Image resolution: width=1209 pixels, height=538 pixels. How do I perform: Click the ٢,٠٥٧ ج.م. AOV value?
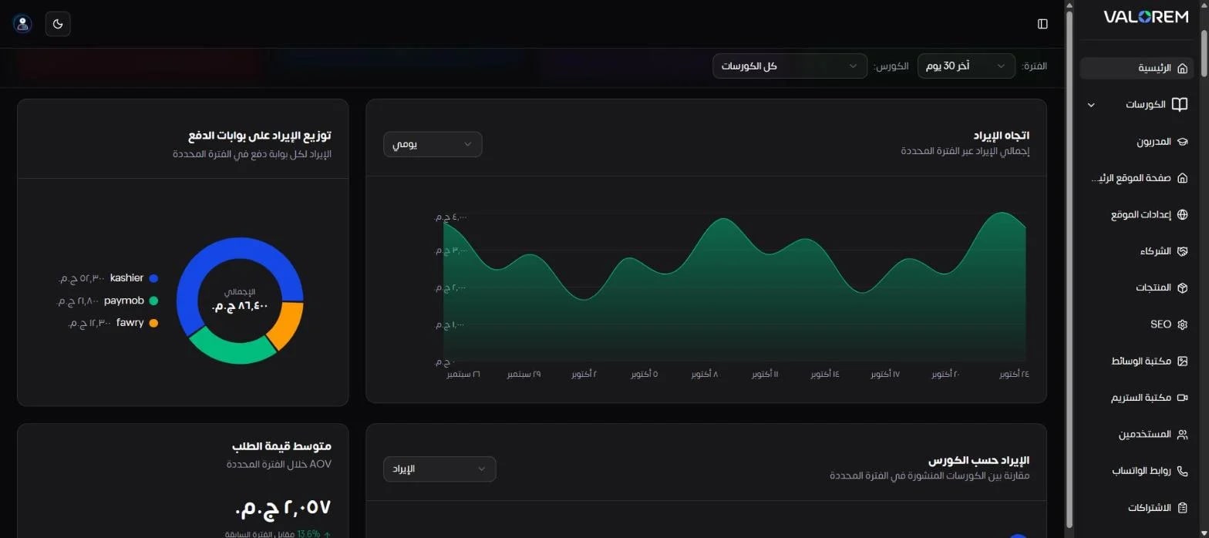tap(282, 507)
